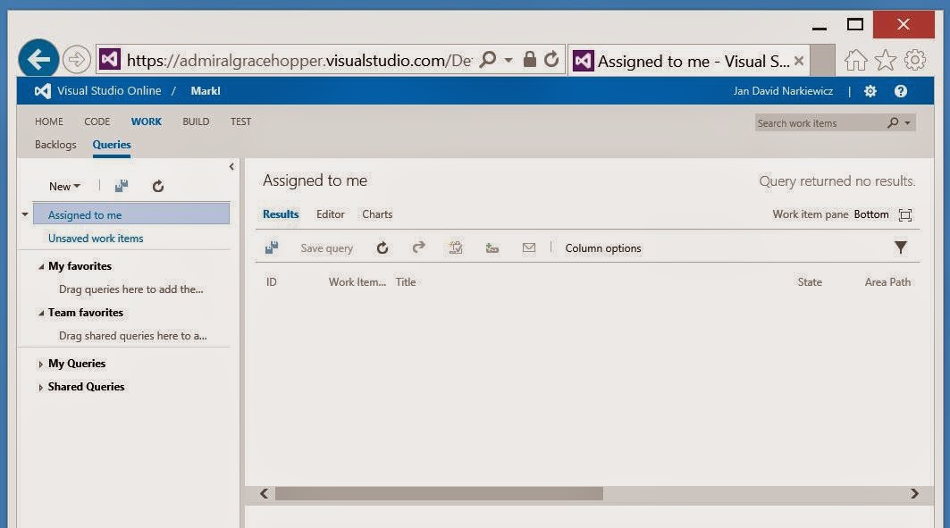950x528 pixels.
Task: Sort by the State column header
Action: tap(810, 282)
